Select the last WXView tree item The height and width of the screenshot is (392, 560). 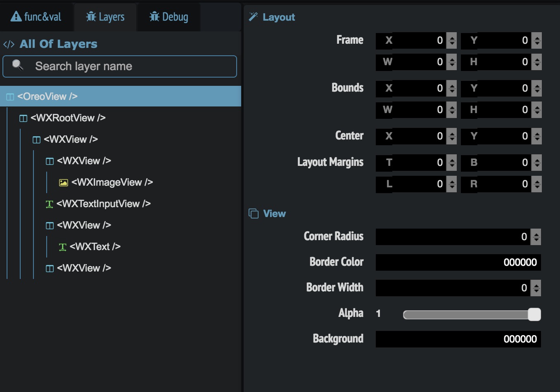click(x=84, y=268)
